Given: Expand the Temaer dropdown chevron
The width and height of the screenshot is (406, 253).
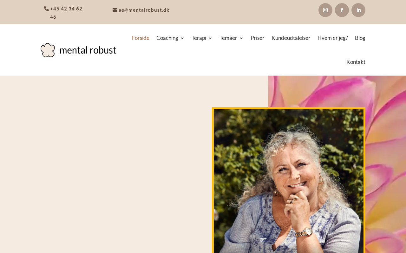Looking at the screenshot, I should click(241, 38).
